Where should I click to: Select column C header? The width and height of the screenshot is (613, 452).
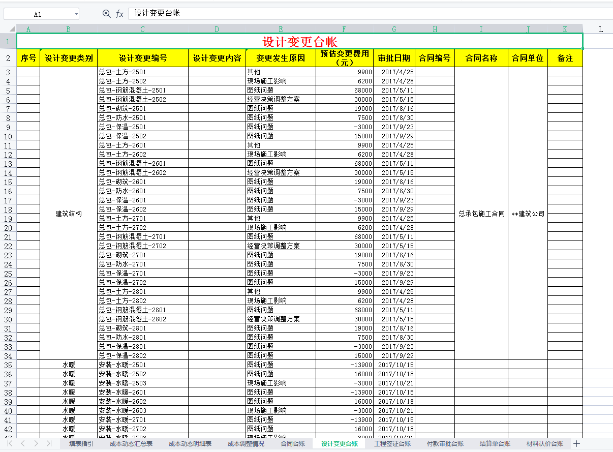143,29
